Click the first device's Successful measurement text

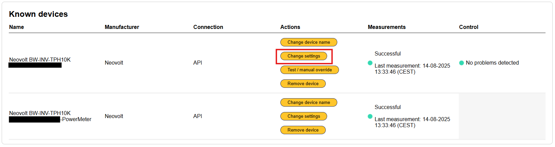[387, 54]
